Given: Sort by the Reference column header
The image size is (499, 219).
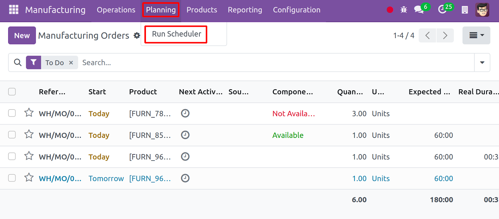Looking at the screenshot, I should [52, 92].
